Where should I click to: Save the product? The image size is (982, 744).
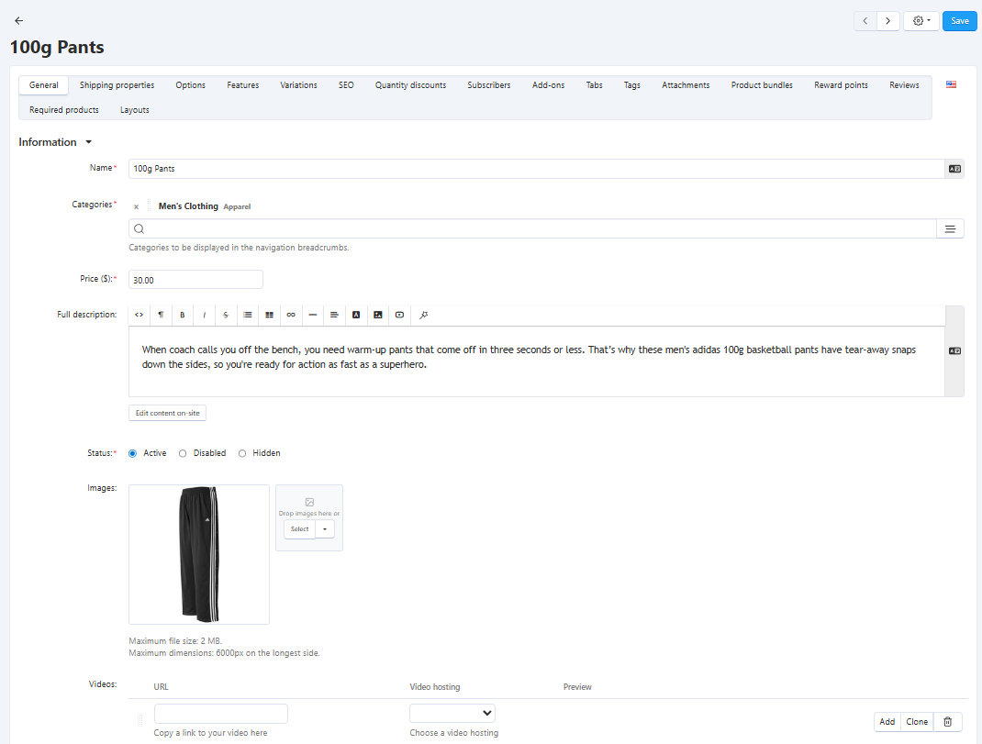[x=959, y=21]
